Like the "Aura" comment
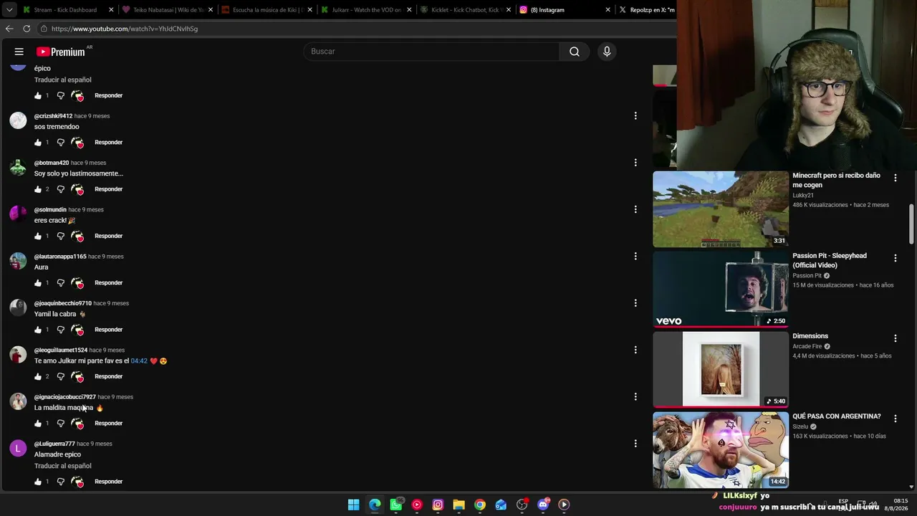Viewport: 917px width, 516px height. [x=38, y=283]
